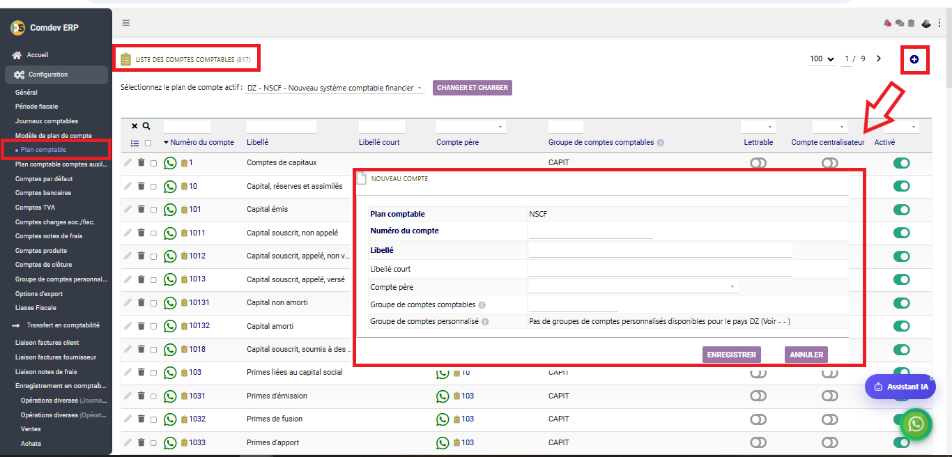
Task: Add a new account with the plus icon
Action: [x=914, y=60]
